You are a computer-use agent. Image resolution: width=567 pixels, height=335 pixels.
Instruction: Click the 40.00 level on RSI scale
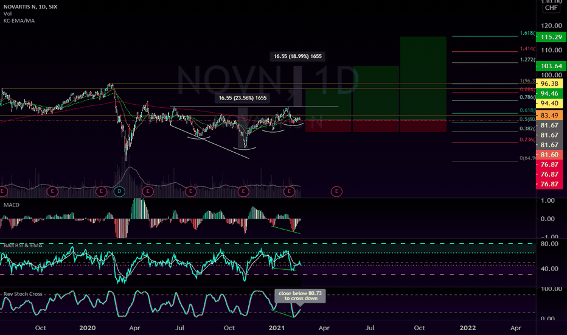(x=549, y=269)
